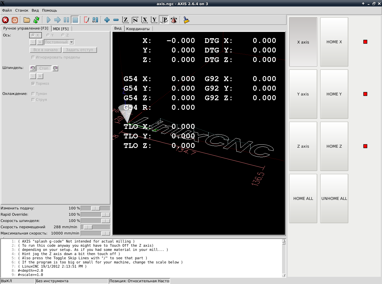Screen dimensions: 382x284
Task: Switch to side X view
Action: [x=145, y=20]
